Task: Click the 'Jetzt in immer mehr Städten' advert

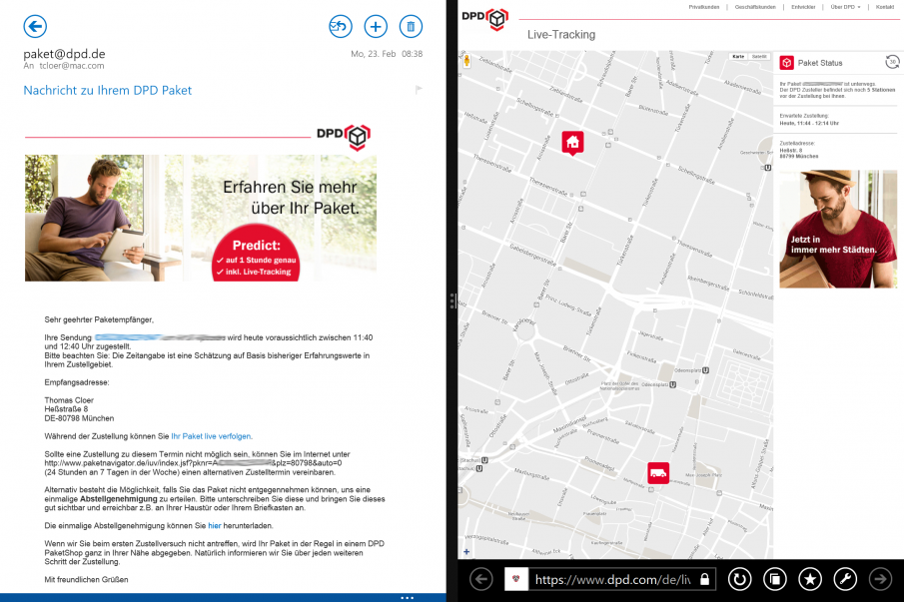Action: tap(838, 229)
